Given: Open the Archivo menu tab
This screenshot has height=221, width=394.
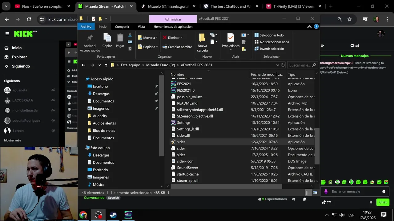Looking at the screenshot, I should click(x=86, y=27).
